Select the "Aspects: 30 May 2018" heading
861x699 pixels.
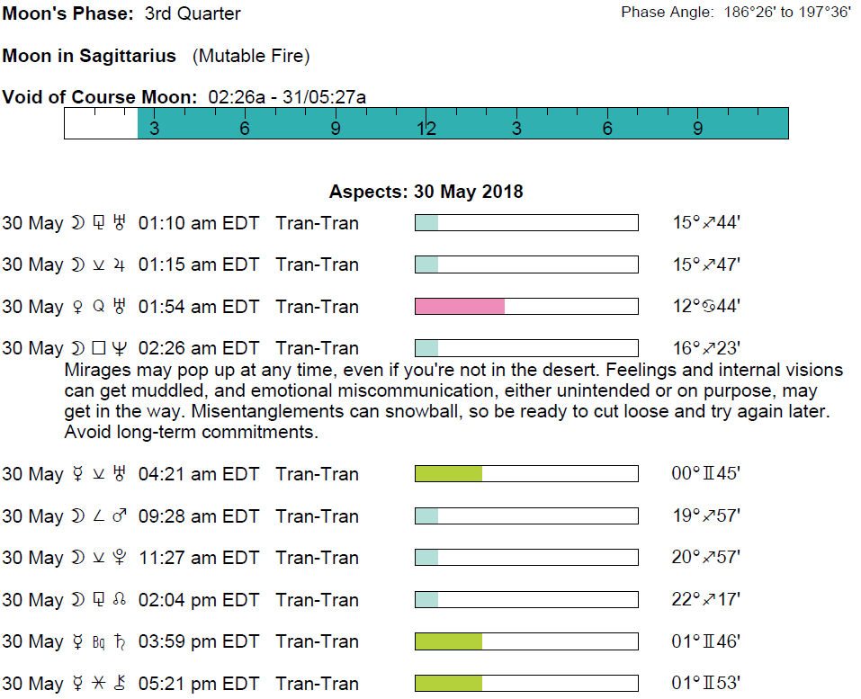tap(426, 193)
